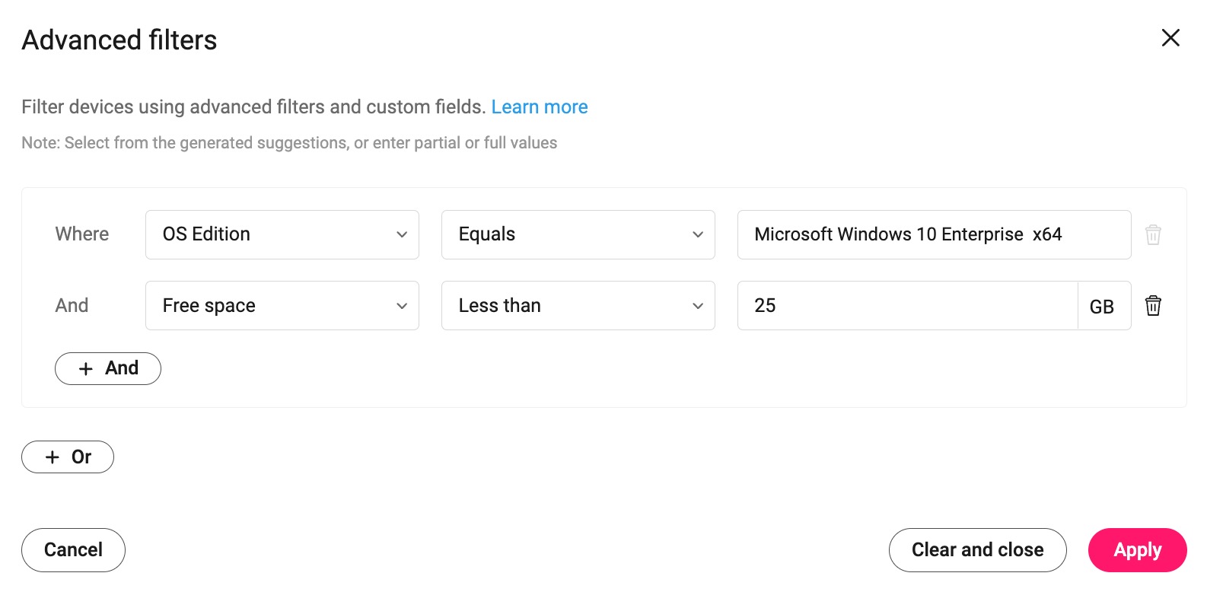This screenshot has width=1207, height=592.
Task: Click the note about generated suggestions
Action: 289,143
